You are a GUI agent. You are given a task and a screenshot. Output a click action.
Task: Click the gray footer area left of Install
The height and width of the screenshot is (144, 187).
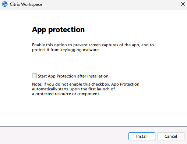64,136
